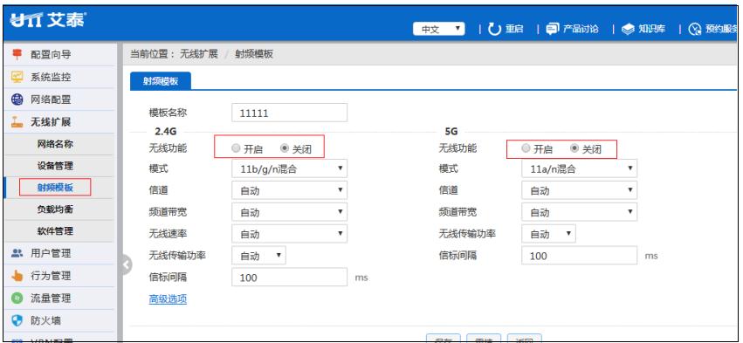Click the 模板名称 label
The height and width of the screenshot is (343, 743).
(x=168, y=113)
